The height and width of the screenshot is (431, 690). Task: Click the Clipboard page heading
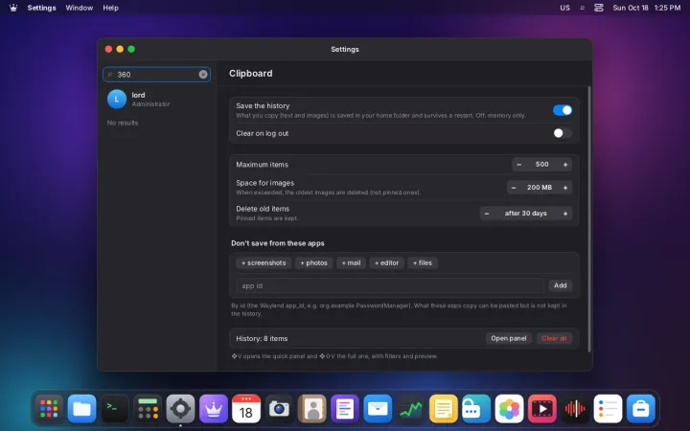click(250, 74)
